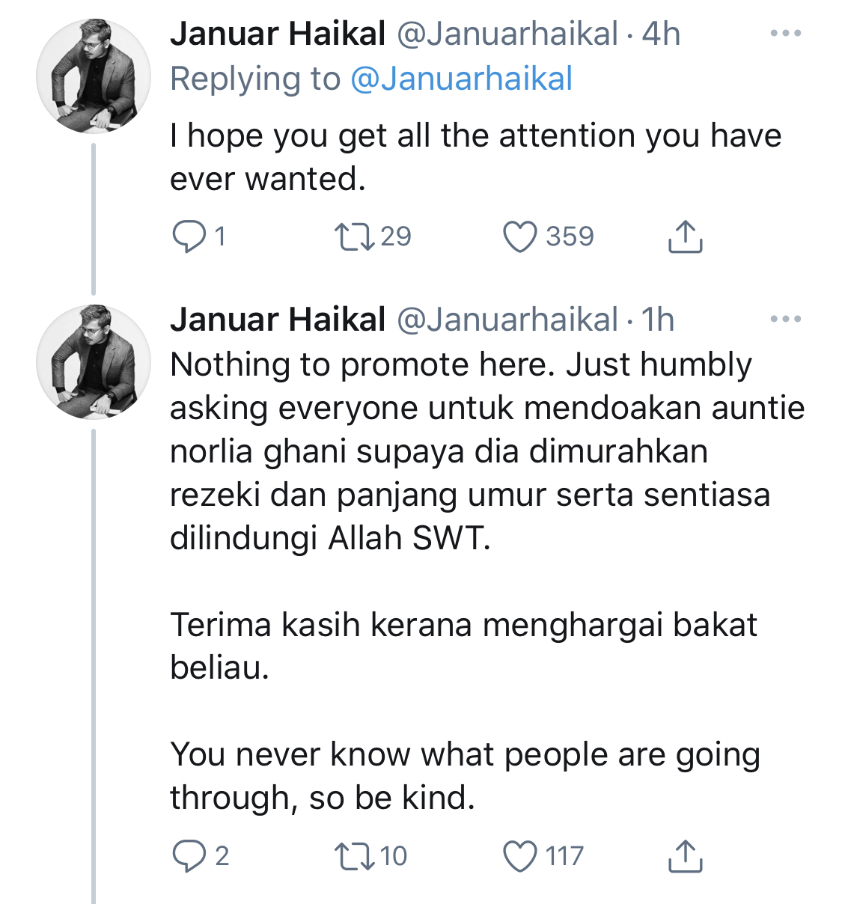Share the "Nothing to promote here" tweet

[x=684, y=856]
